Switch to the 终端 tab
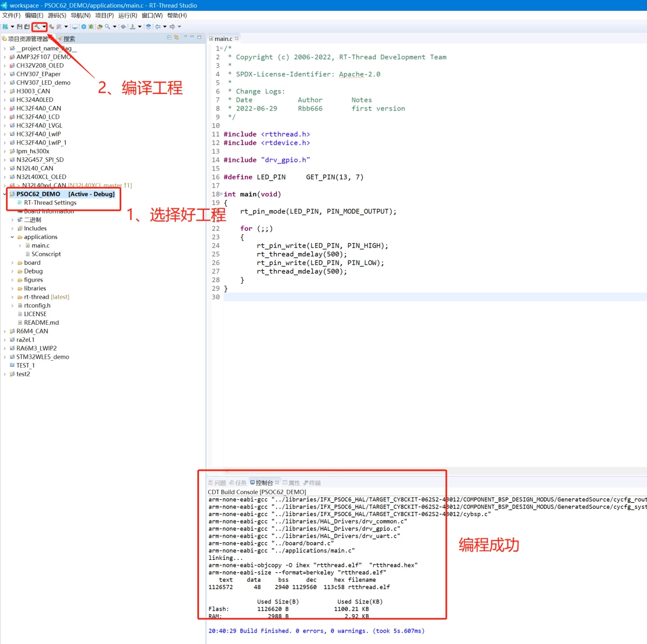The height and width of the screenshot is (644, 647). (312, 483)
